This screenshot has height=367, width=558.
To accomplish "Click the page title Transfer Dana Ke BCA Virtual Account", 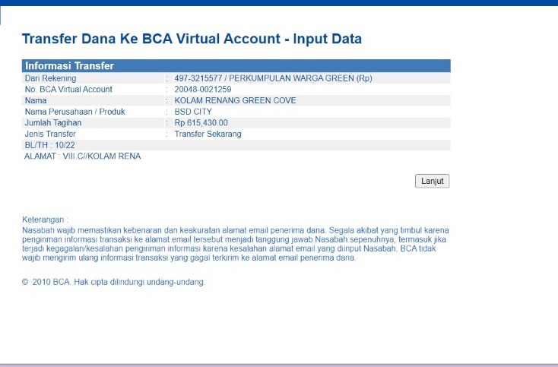I will point(192,39).
